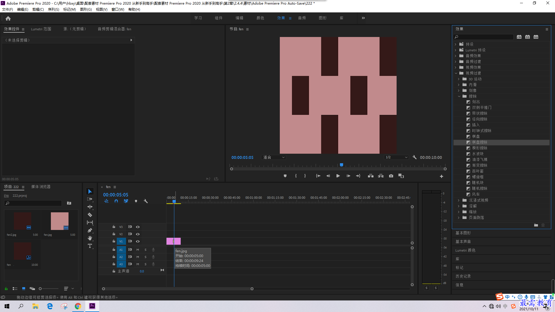Expand the 3D 运动 folder

pos(459,79)
